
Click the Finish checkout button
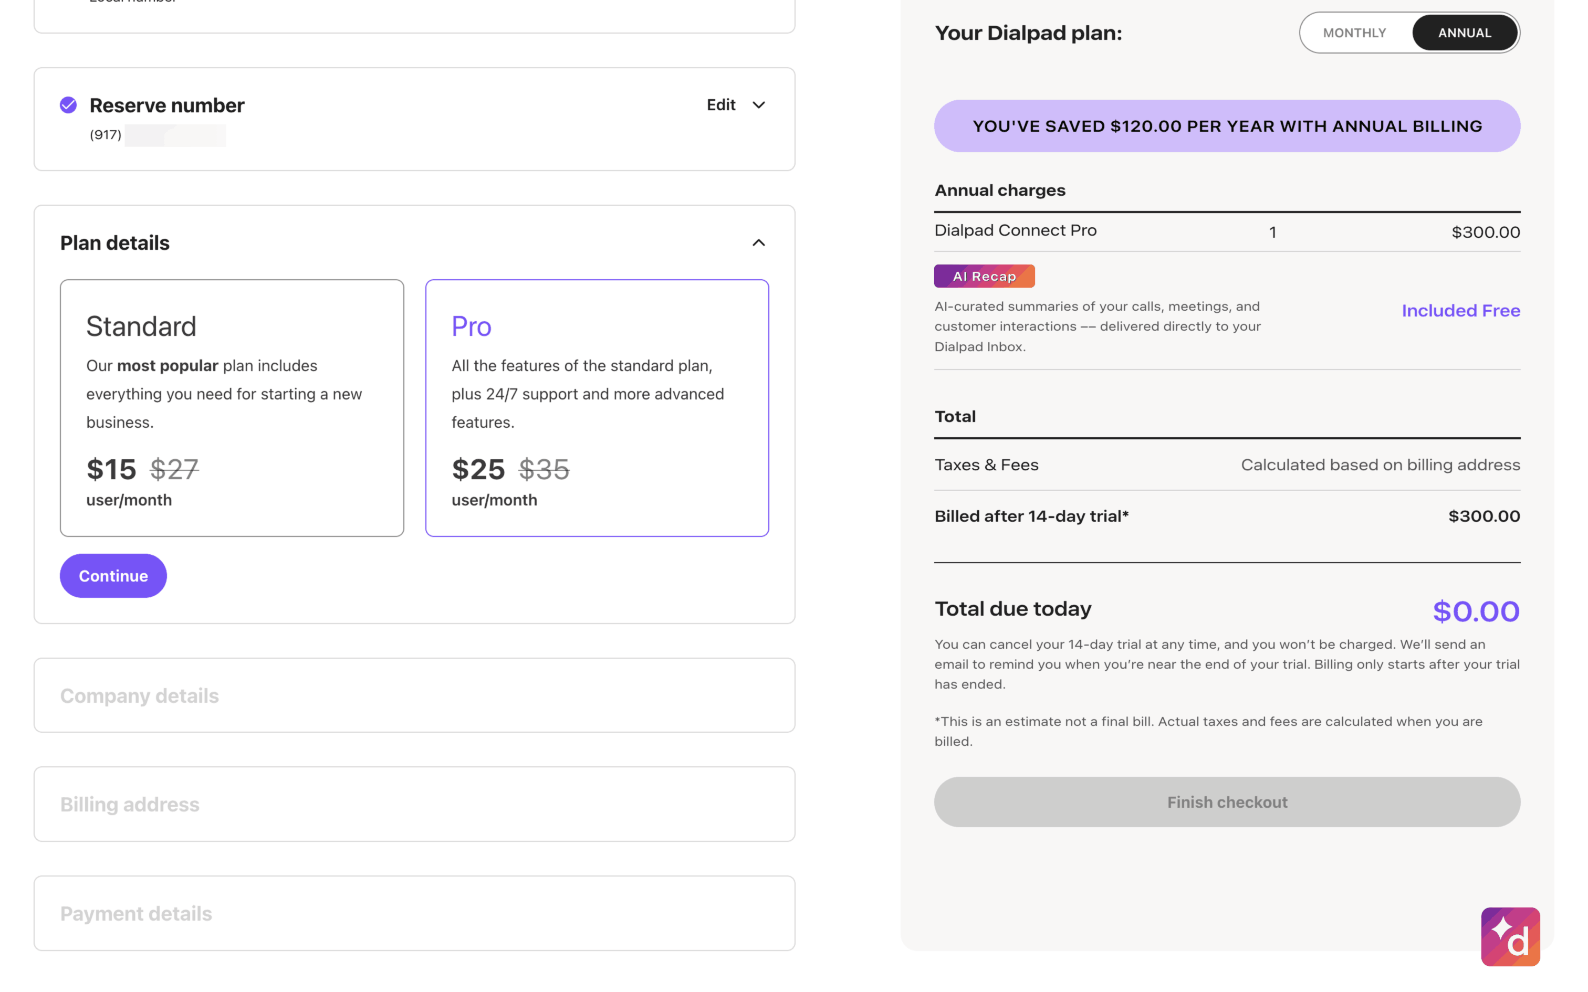[x=1226, y=802]
